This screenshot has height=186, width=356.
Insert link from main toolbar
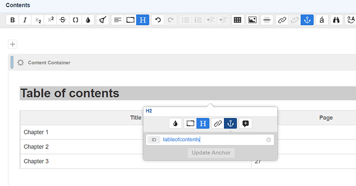point(282,20)
